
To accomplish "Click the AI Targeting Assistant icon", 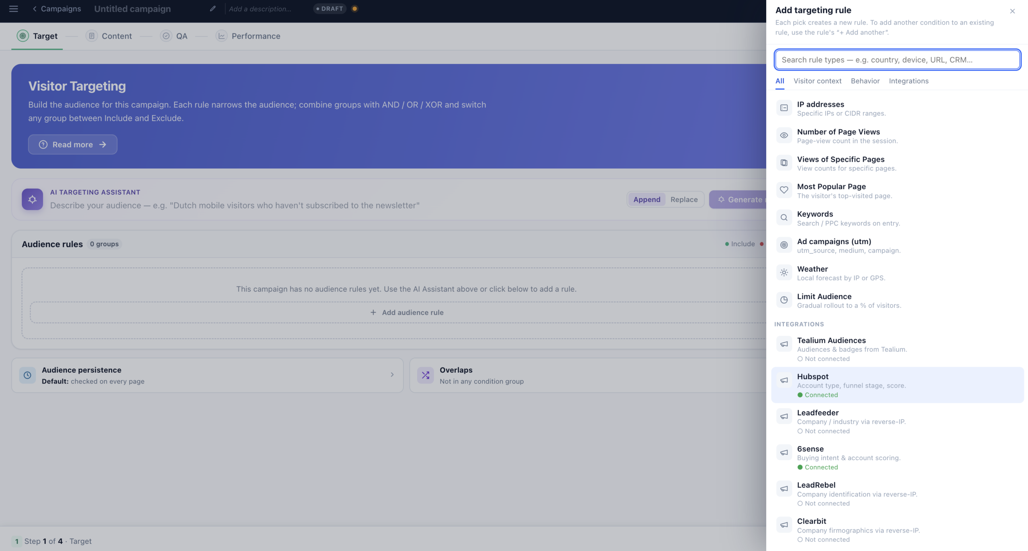I will [x=32, y=200].
